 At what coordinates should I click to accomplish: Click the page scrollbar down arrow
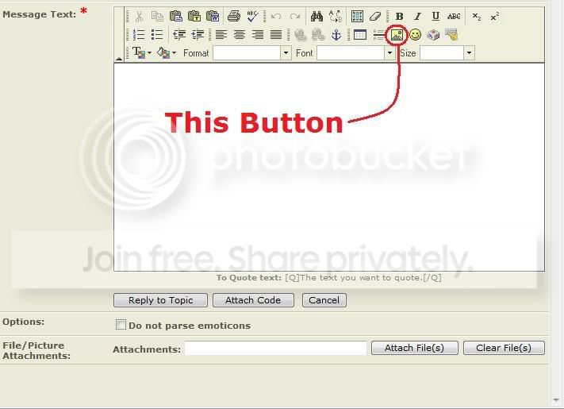pos(557,401)
